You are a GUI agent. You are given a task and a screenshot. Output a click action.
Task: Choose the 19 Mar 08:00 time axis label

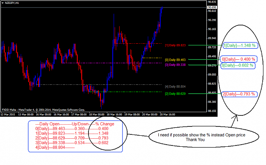132,115
